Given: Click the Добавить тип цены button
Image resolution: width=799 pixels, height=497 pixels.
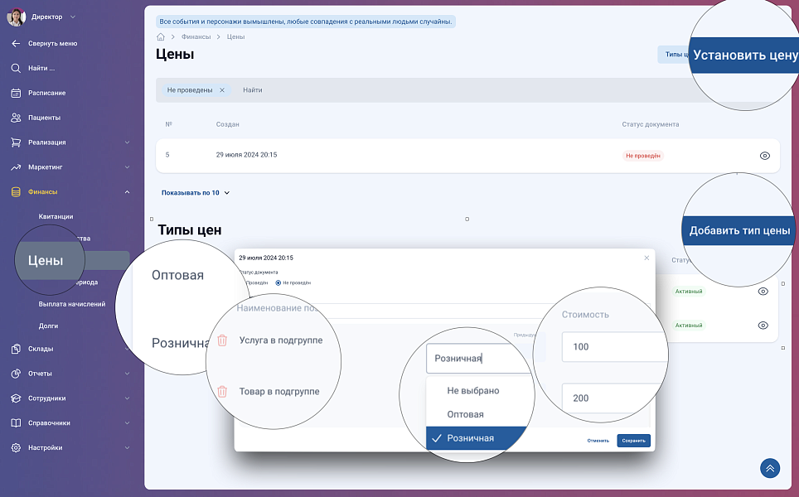Looking at the screenshot, I should [x=739, y=231].
